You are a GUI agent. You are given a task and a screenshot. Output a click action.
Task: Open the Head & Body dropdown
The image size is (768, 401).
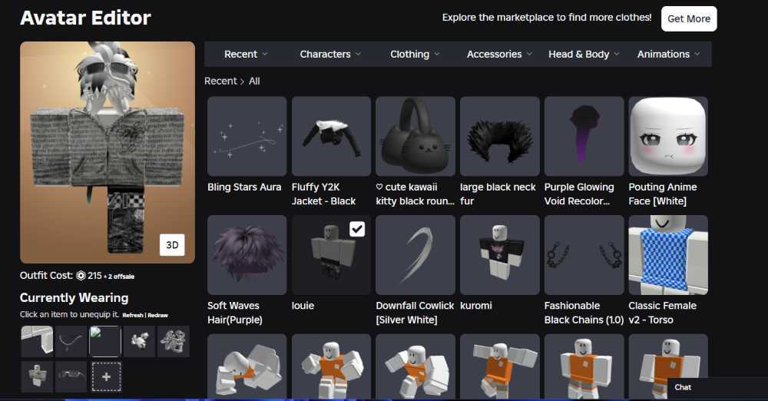click(x=584, y=54)
